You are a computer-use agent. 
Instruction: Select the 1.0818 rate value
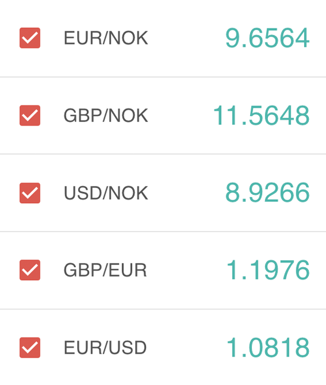pos(268,348)
